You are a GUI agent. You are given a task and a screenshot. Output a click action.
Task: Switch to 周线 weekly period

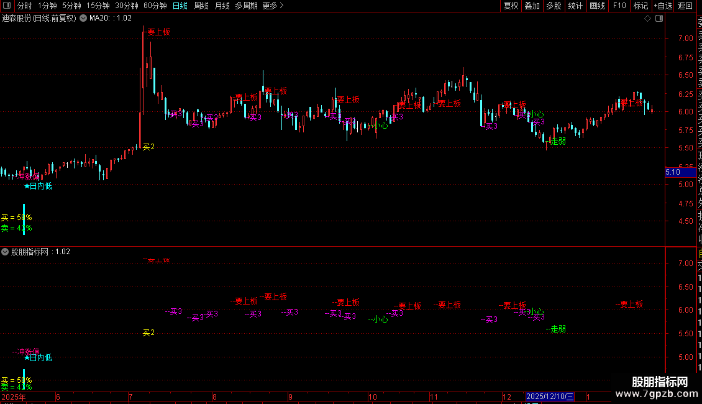tap(201, 6)
